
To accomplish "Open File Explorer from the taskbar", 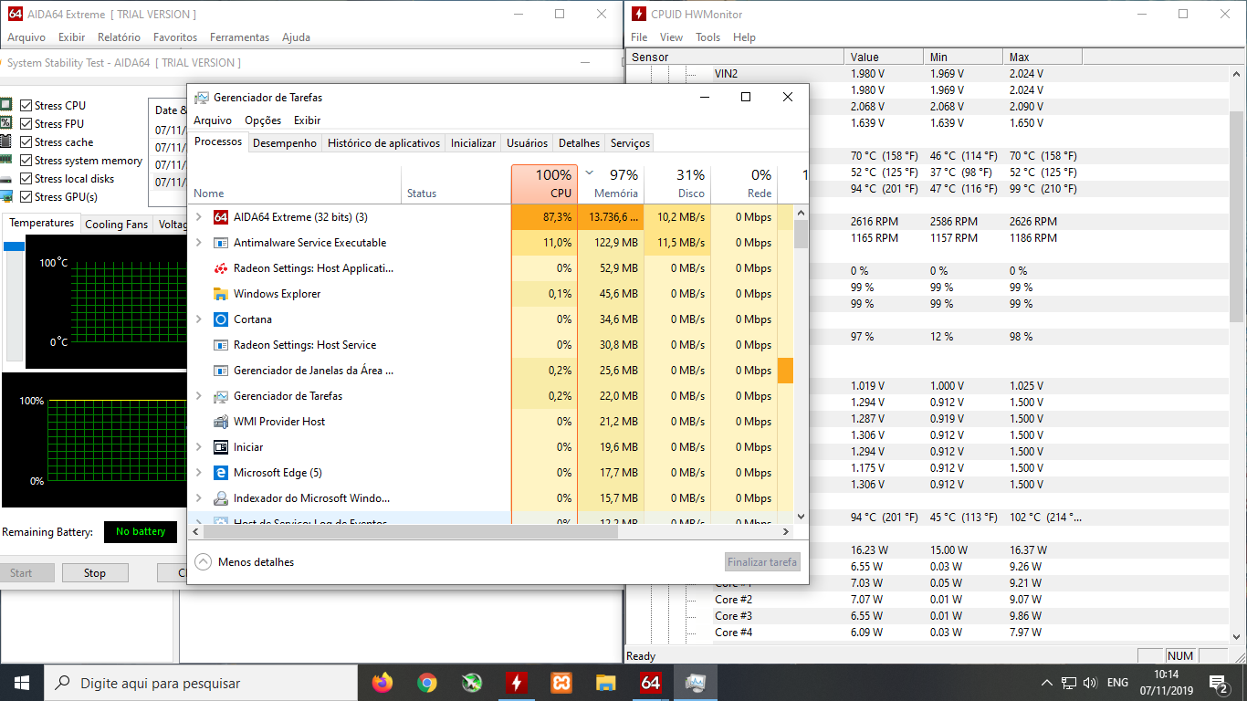I will click(x=606, y=682).
